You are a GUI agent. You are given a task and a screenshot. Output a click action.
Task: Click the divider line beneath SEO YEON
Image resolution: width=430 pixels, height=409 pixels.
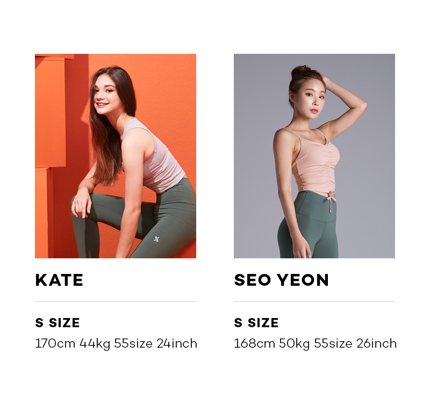pos(314,301)
